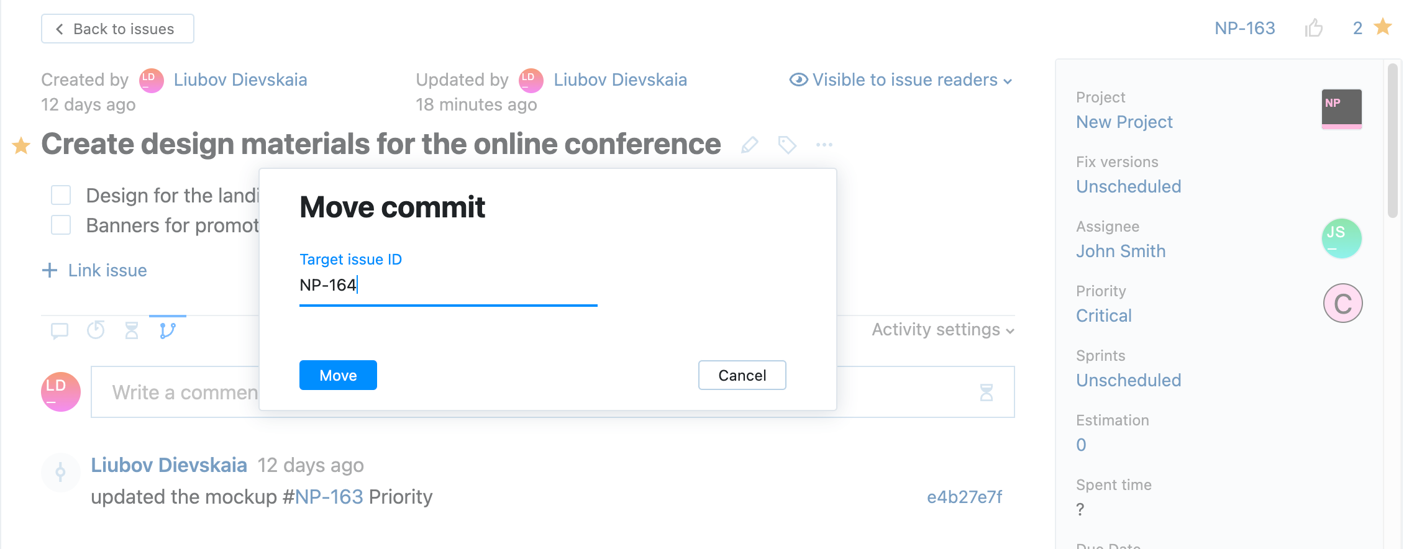This screenshot has height=549, width=1404.
Task: Cancel the Move commit dialog
Action: pyautogui.click(x=742, y=375)
